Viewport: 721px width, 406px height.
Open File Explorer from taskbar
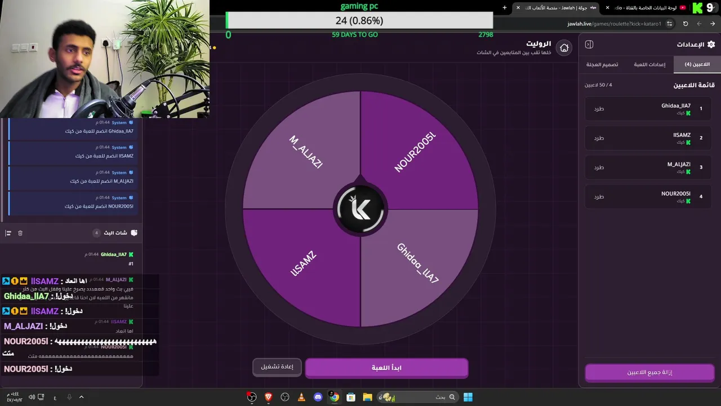[x=367, y=397]
